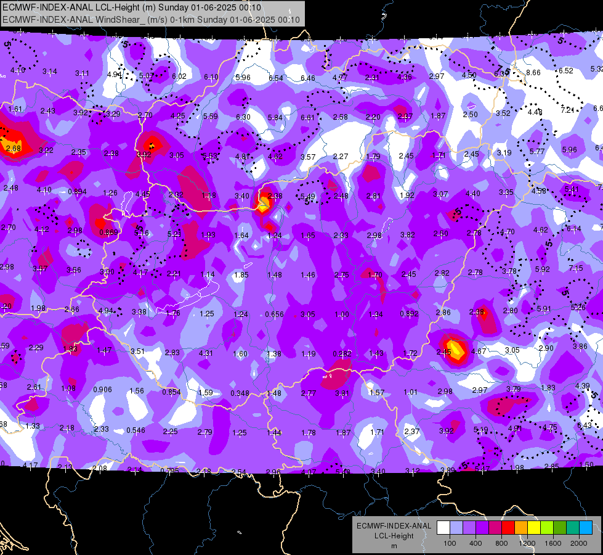Click the wind shear value 5.26
The width and height of the screenshot is (603, 555).
[x=578, y=307]
